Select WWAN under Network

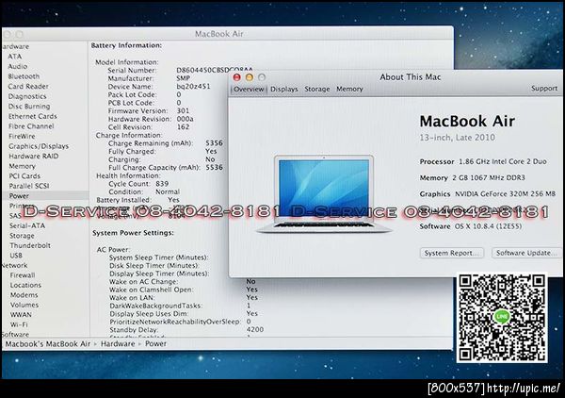[x=21, y=315]
